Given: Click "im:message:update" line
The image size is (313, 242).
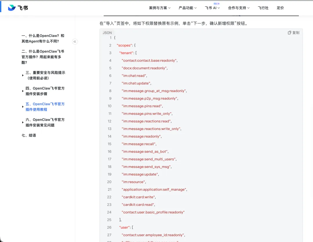Looking at the screenshot, I should coord(140,174).
